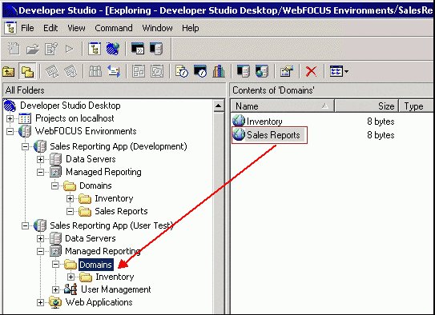This screenshot has height=315, width=435.
Task: Toggle the Show folders tree icon
Action: (27, 72)
